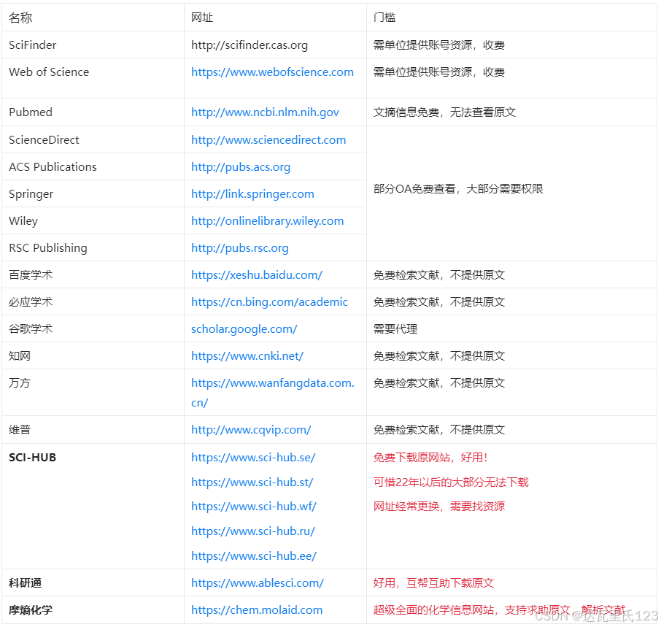Click the sciencedirect.com link
The height and width of the screenshot is (627, 661).
(268, 140)
